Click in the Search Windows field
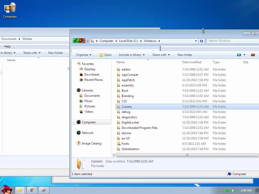 pyautogui.click(x=233, y=41)
